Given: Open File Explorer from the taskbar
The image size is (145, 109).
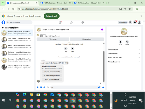Looking at the screenshot, I should pos(31,94).
